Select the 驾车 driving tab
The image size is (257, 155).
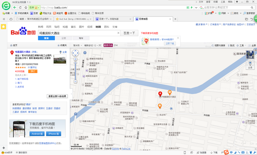click(81, 38)
